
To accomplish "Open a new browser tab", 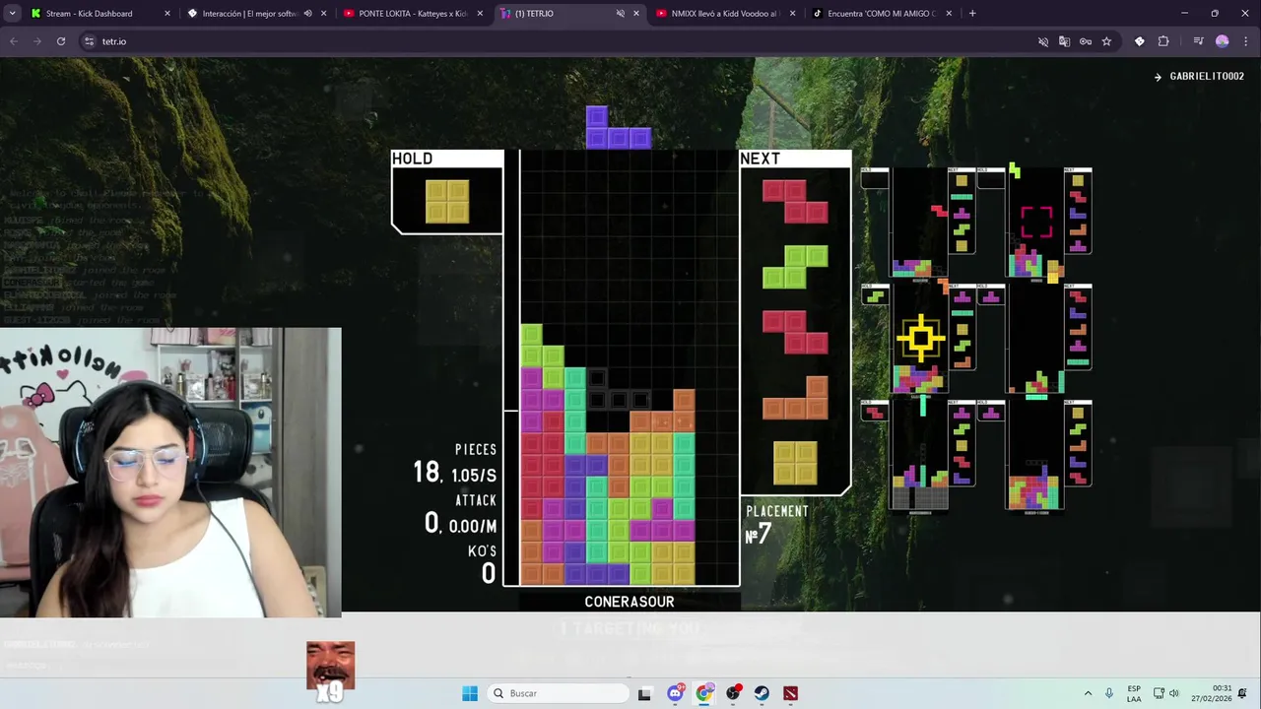I will [972, 14].
